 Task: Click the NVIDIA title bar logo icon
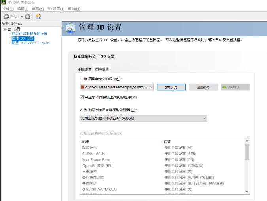point(4,3)
